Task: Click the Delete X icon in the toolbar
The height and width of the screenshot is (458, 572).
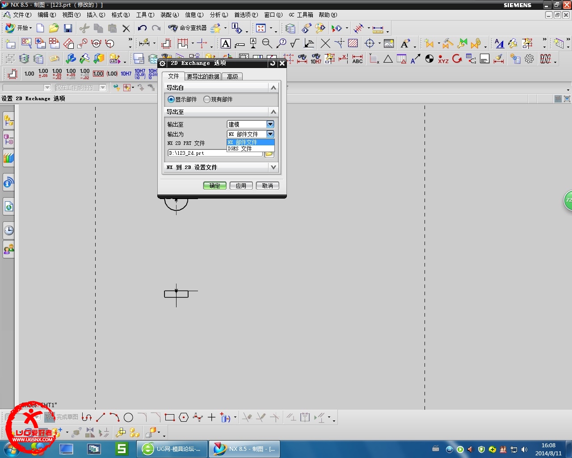Action: tap(126, 28)
